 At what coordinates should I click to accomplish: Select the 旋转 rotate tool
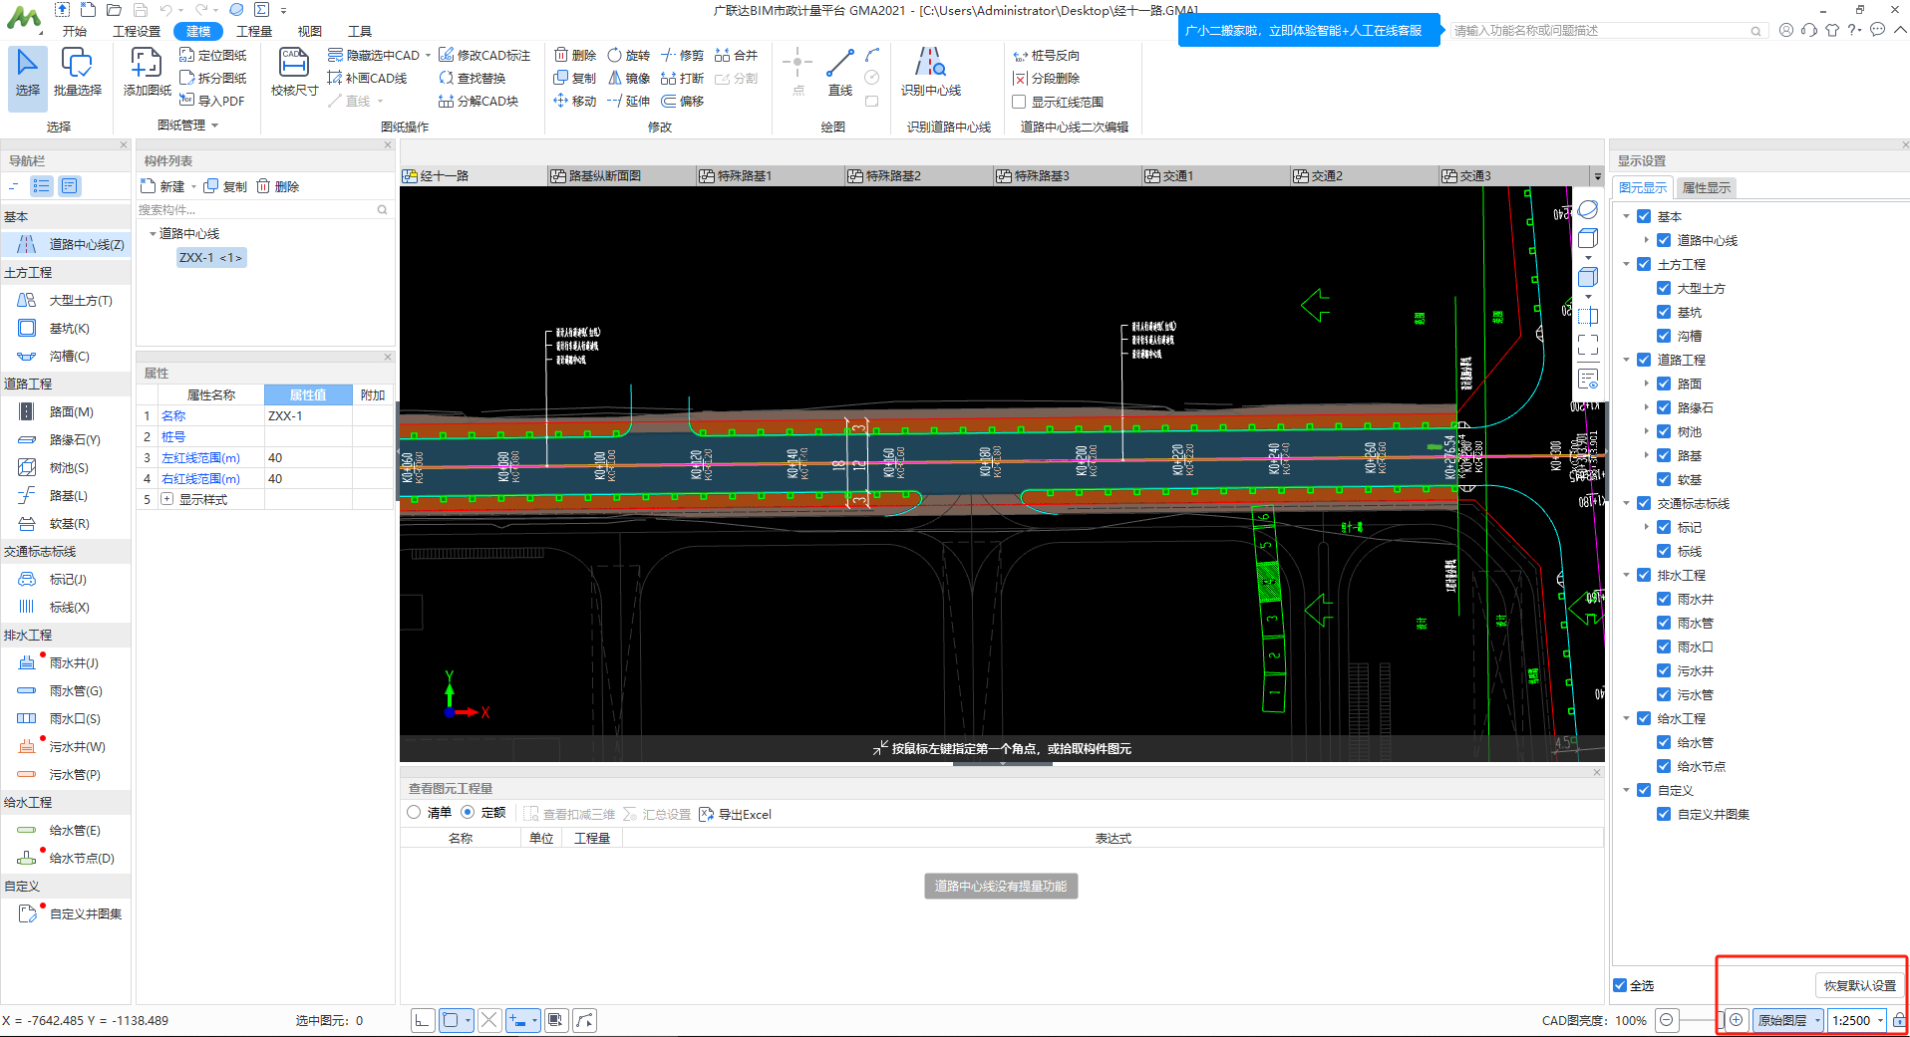coord(628,55)
